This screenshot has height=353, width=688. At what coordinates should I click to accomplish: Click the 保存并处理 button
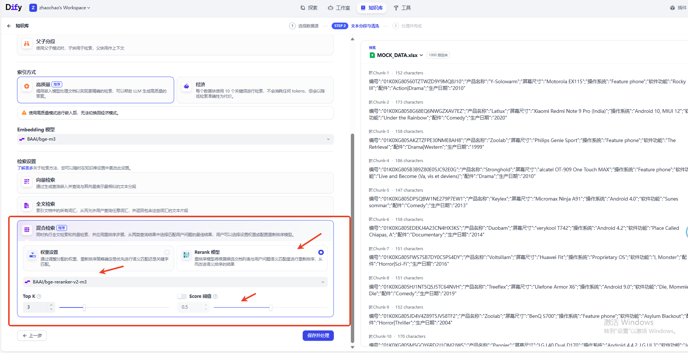click(x=318, y=336)
